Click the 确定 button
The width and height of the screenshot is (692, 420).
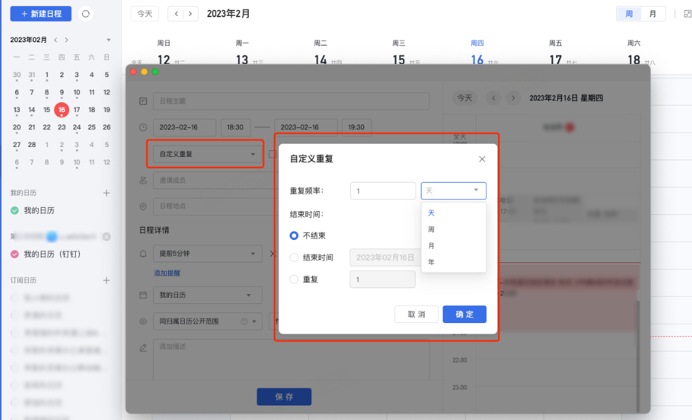(464, 314)
